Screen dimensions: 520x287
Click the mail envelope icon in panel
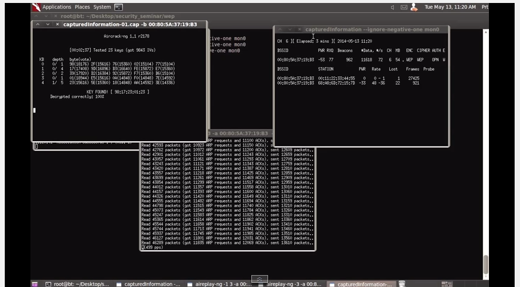click(x=404, y=7)
